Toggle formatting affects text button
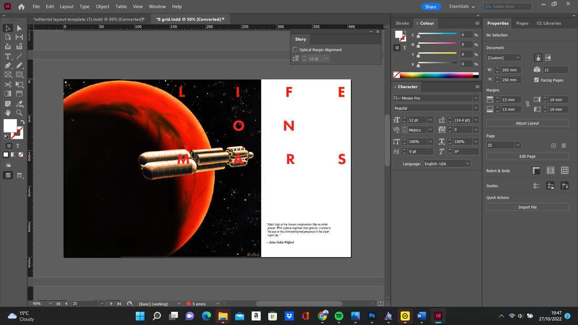The height and width of the screenshot is (325, 578). 17,146
